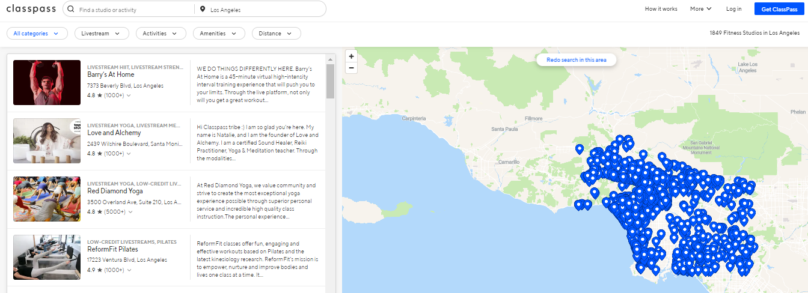Screen dimensions: 808x293
Task: Zoom in on the map
Action: coord(352,56)
